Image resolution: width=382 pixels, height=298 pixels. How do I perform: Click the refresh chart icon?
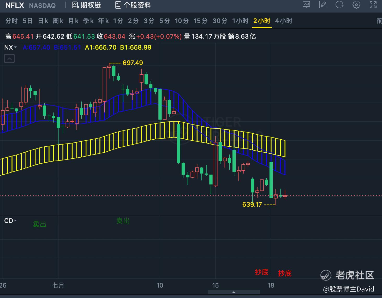[x=340, y=5]
